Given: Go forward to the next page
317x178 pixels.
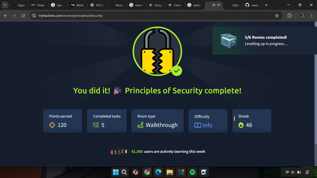Looking at the screenshot, I should [x=14, y=16].
